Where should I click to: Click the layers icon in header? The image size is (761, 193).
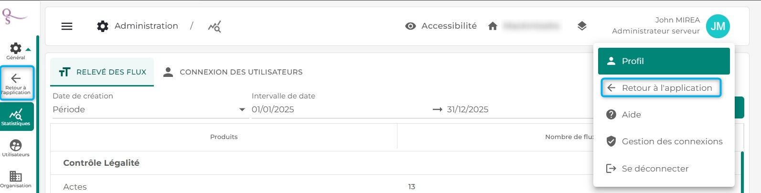tap(582, 26)
